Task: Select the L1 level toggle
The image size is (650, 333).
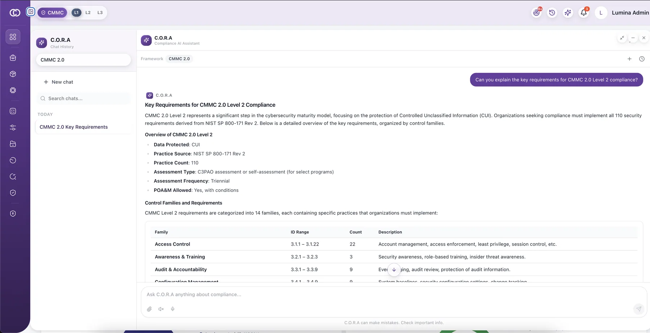Action: (x=76, y=13)
